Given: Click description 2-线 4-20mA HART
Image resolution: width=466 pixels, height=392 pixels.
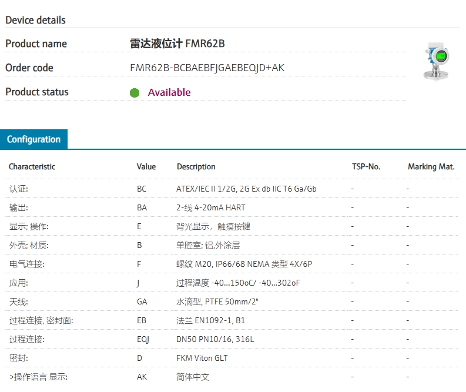Looking at the screenshot, I should coord(211,207).
